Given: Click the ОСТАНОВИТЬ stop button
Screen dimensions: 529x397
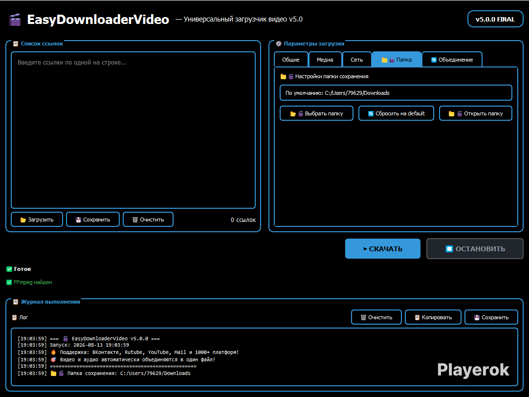Looking at the screenshot, I should (x=475, y=248).
